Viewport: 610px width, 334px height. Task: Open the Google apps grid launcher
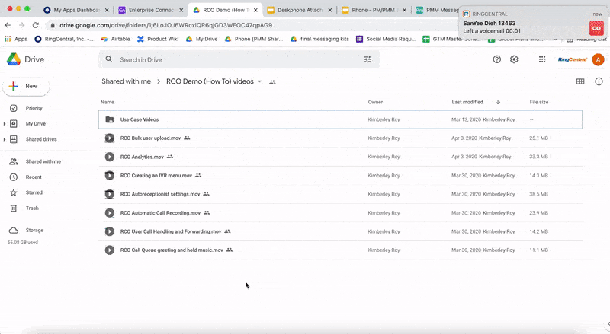542,59
